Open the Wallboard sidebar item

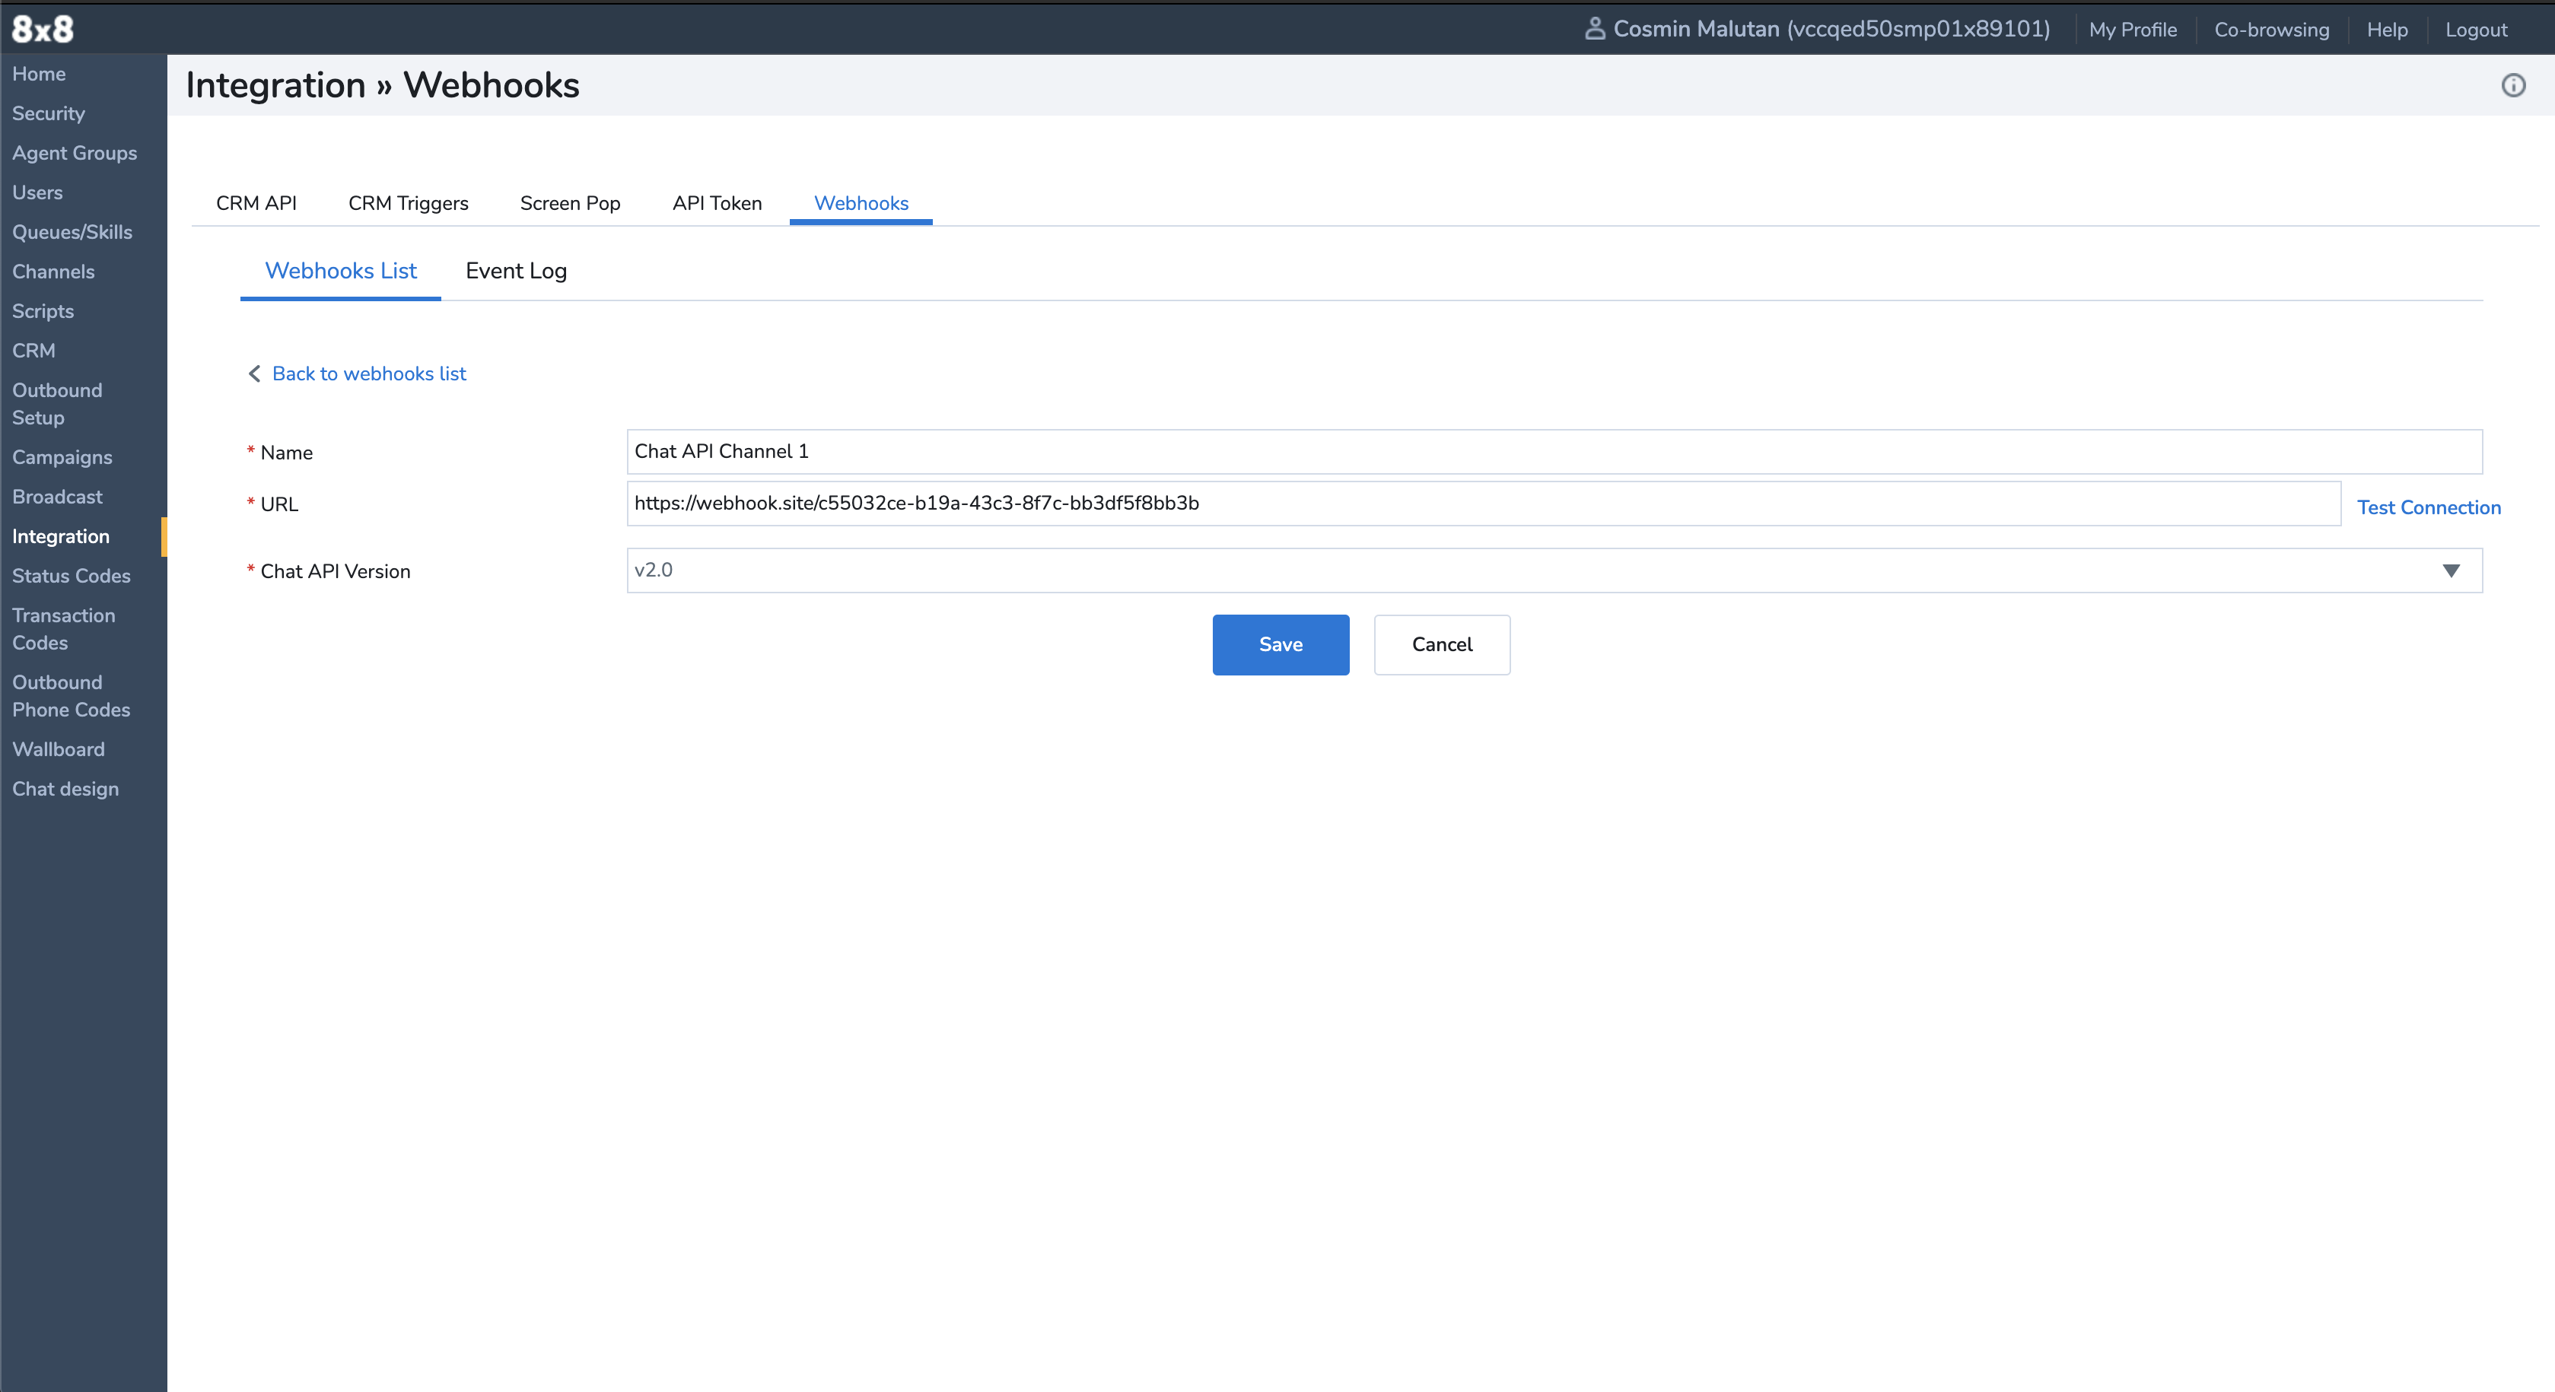(58, 749)
